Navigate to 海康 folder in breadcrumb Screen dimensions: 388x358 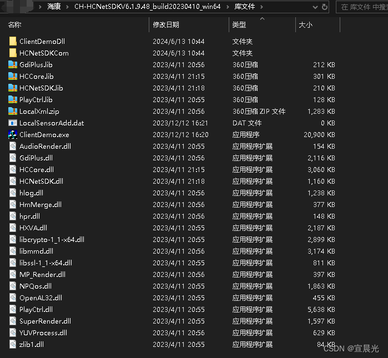tap(54, 7)
